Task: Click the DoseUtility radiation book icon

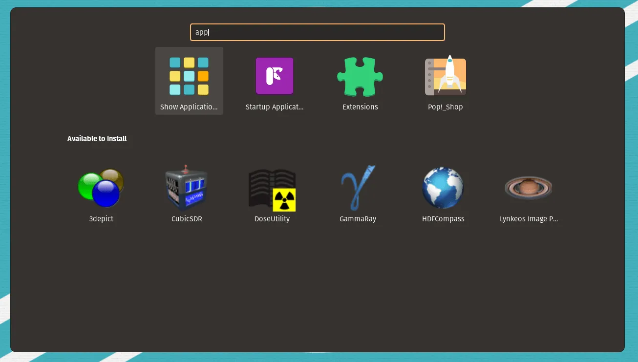Action: pos(272,190)
